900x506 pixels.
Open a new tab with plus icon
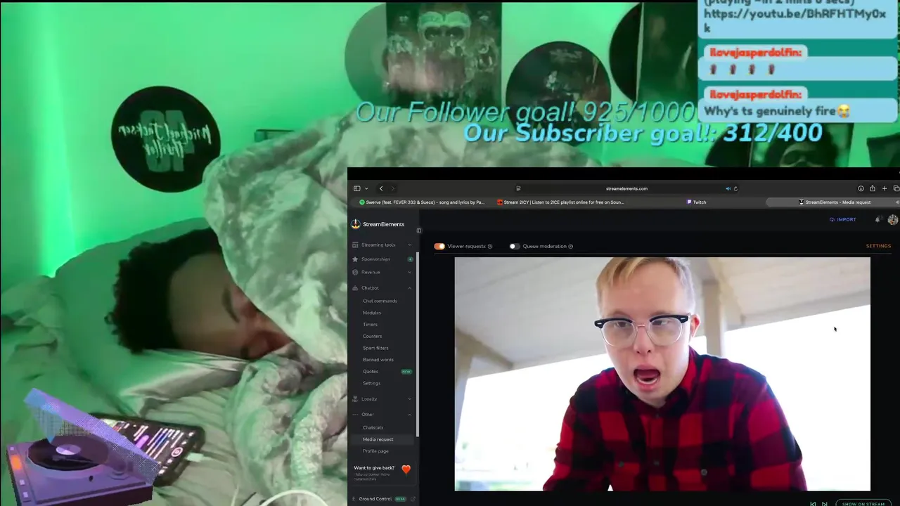[885, 188]
